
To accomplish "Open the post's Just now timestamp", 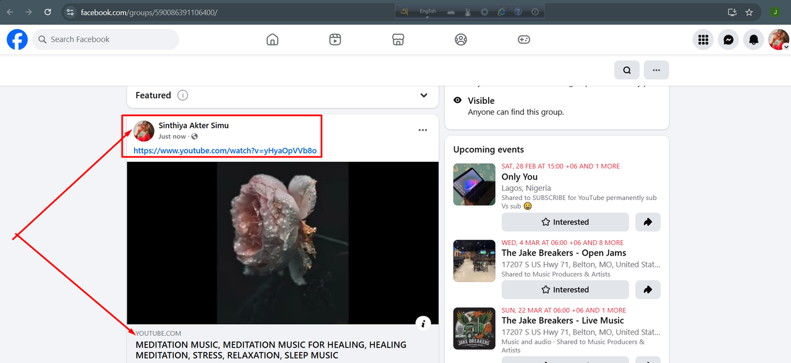I will 172,136.
